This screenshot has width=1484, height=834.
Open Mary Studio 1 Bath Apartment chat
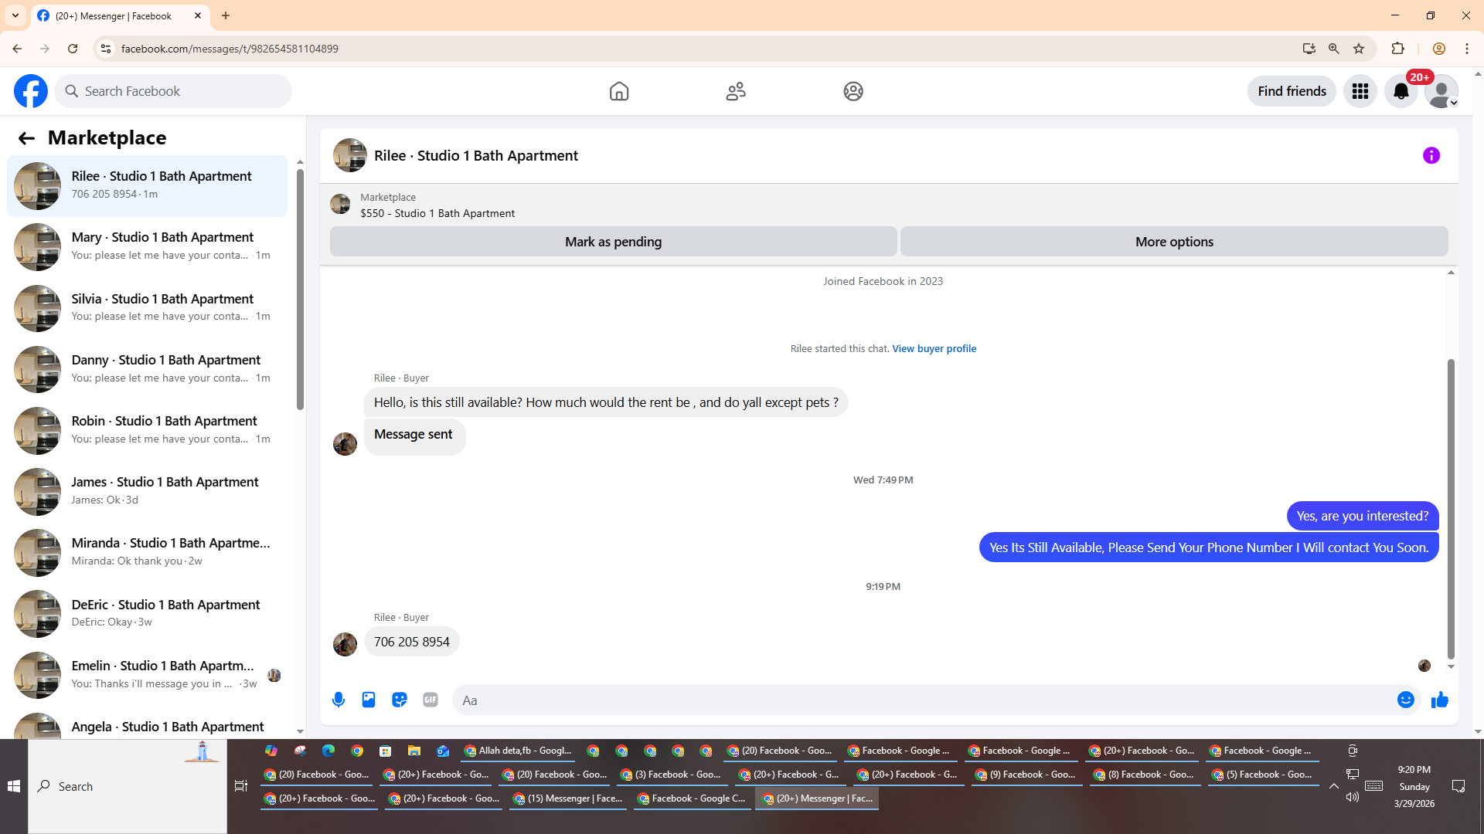[147, 246]
